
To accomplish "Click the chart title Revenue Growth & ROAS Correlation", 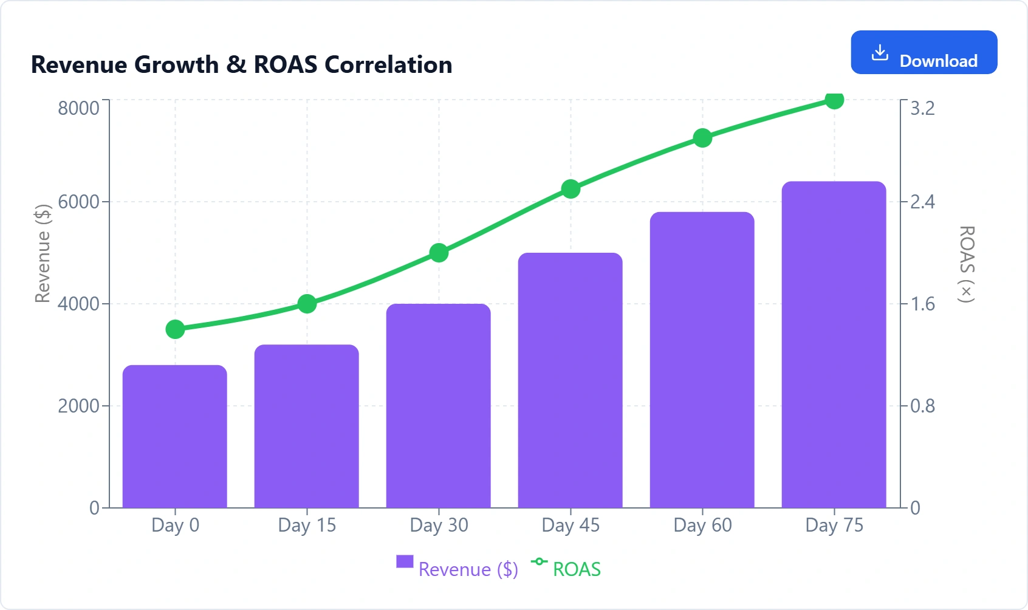I will (241, 64).
